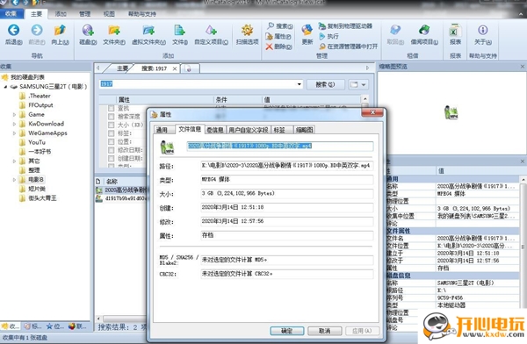
Task: Click the 确定 OK button
Action: (x=287, y=331)
